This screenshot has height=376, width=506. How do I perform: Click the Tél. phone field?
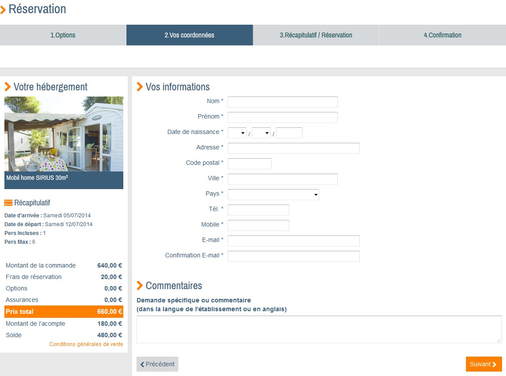259,210
